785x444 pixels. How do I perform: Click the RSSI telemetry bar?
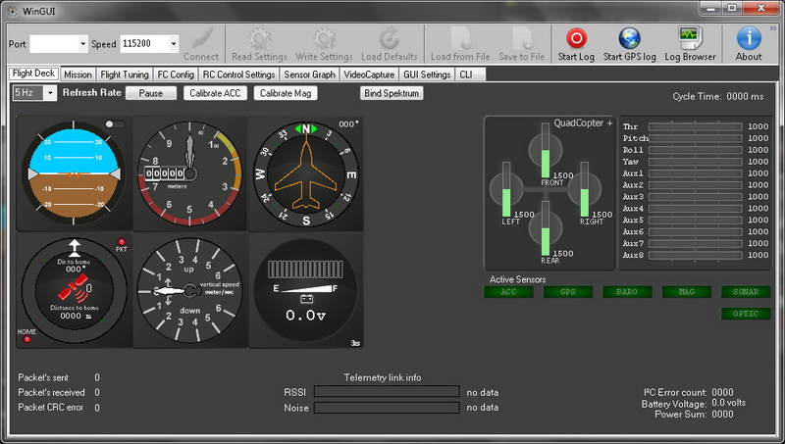pos(387,392)
